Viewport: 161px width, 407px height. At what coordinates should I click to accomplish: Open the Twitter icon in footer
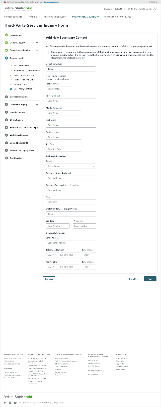[x=5, y=403]
